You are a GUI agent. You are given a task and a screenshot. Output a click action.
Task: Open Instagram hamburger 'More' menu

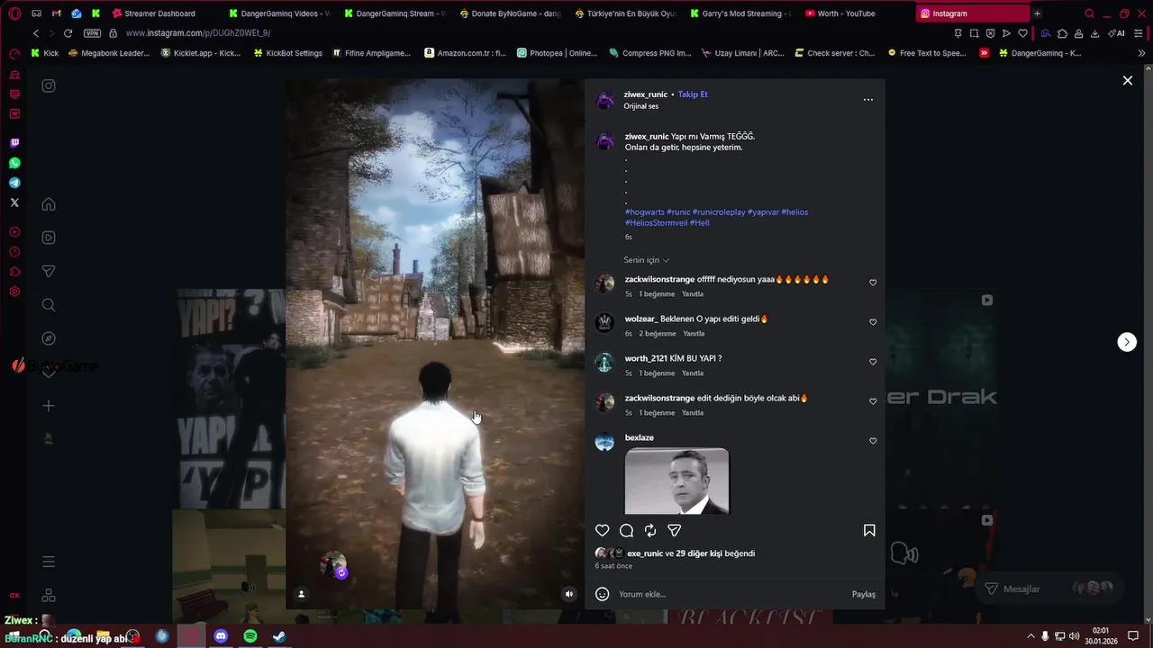[x=49, y=562]
